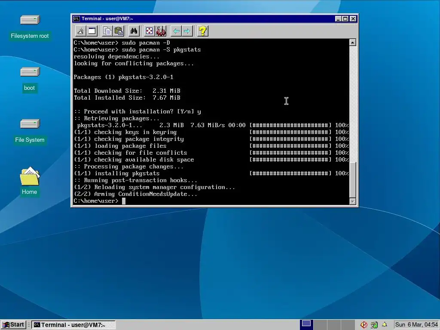Open the power manager tray icon
Viewport: 440px width, 330px height.
click(x=374, y=325)
